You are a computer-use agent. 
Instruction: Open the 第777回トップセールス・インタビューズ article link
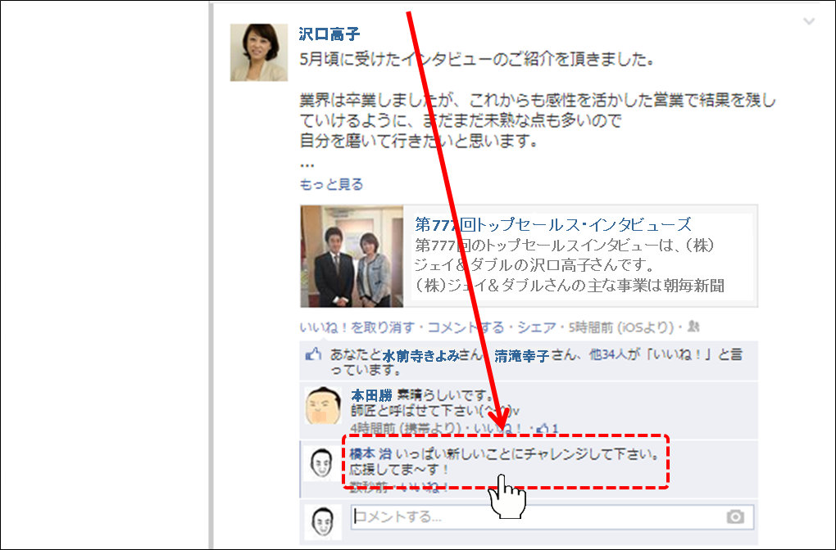553,224
